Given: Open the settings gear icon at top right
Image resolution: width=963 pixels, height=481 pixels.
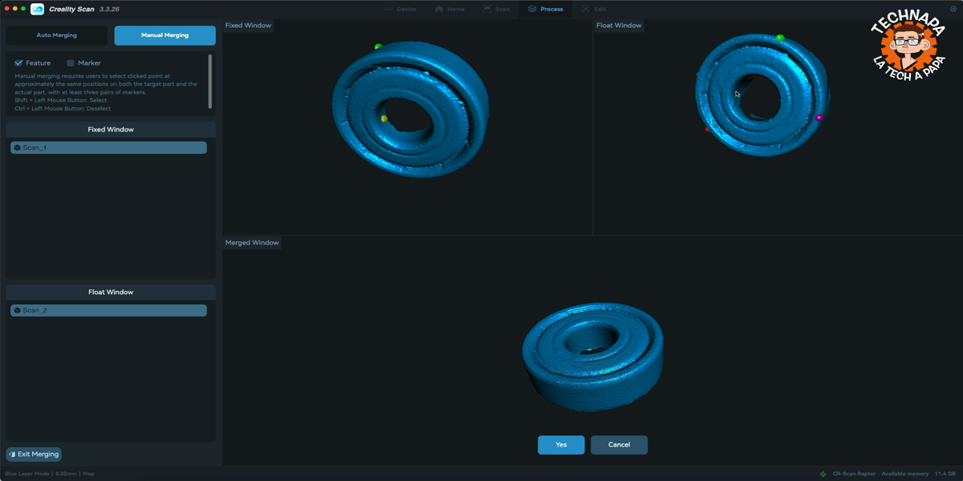Looking at the screenshot, I should pyautogui.click(x=953, y=9).
